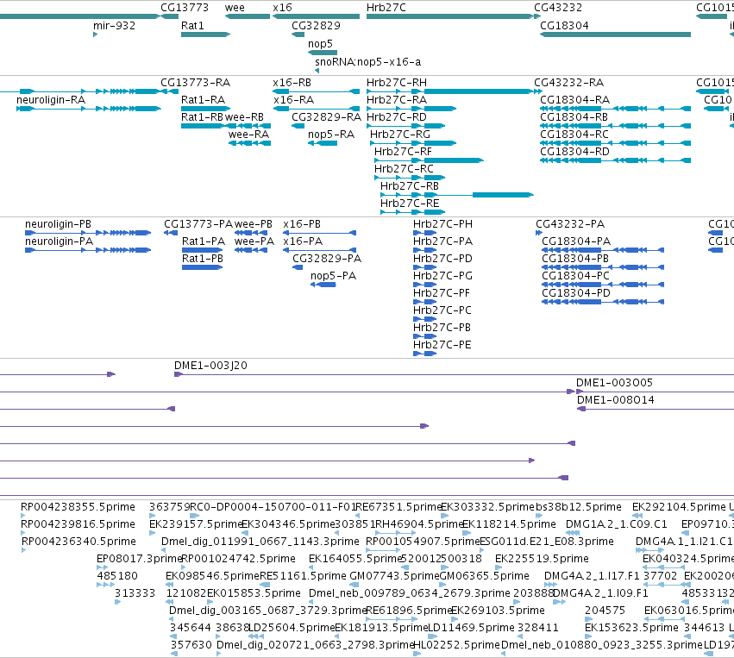Select the nop5-RA transcript label
Screen dimensions: 734x658
pyautogui.click(x=331, y=135)
